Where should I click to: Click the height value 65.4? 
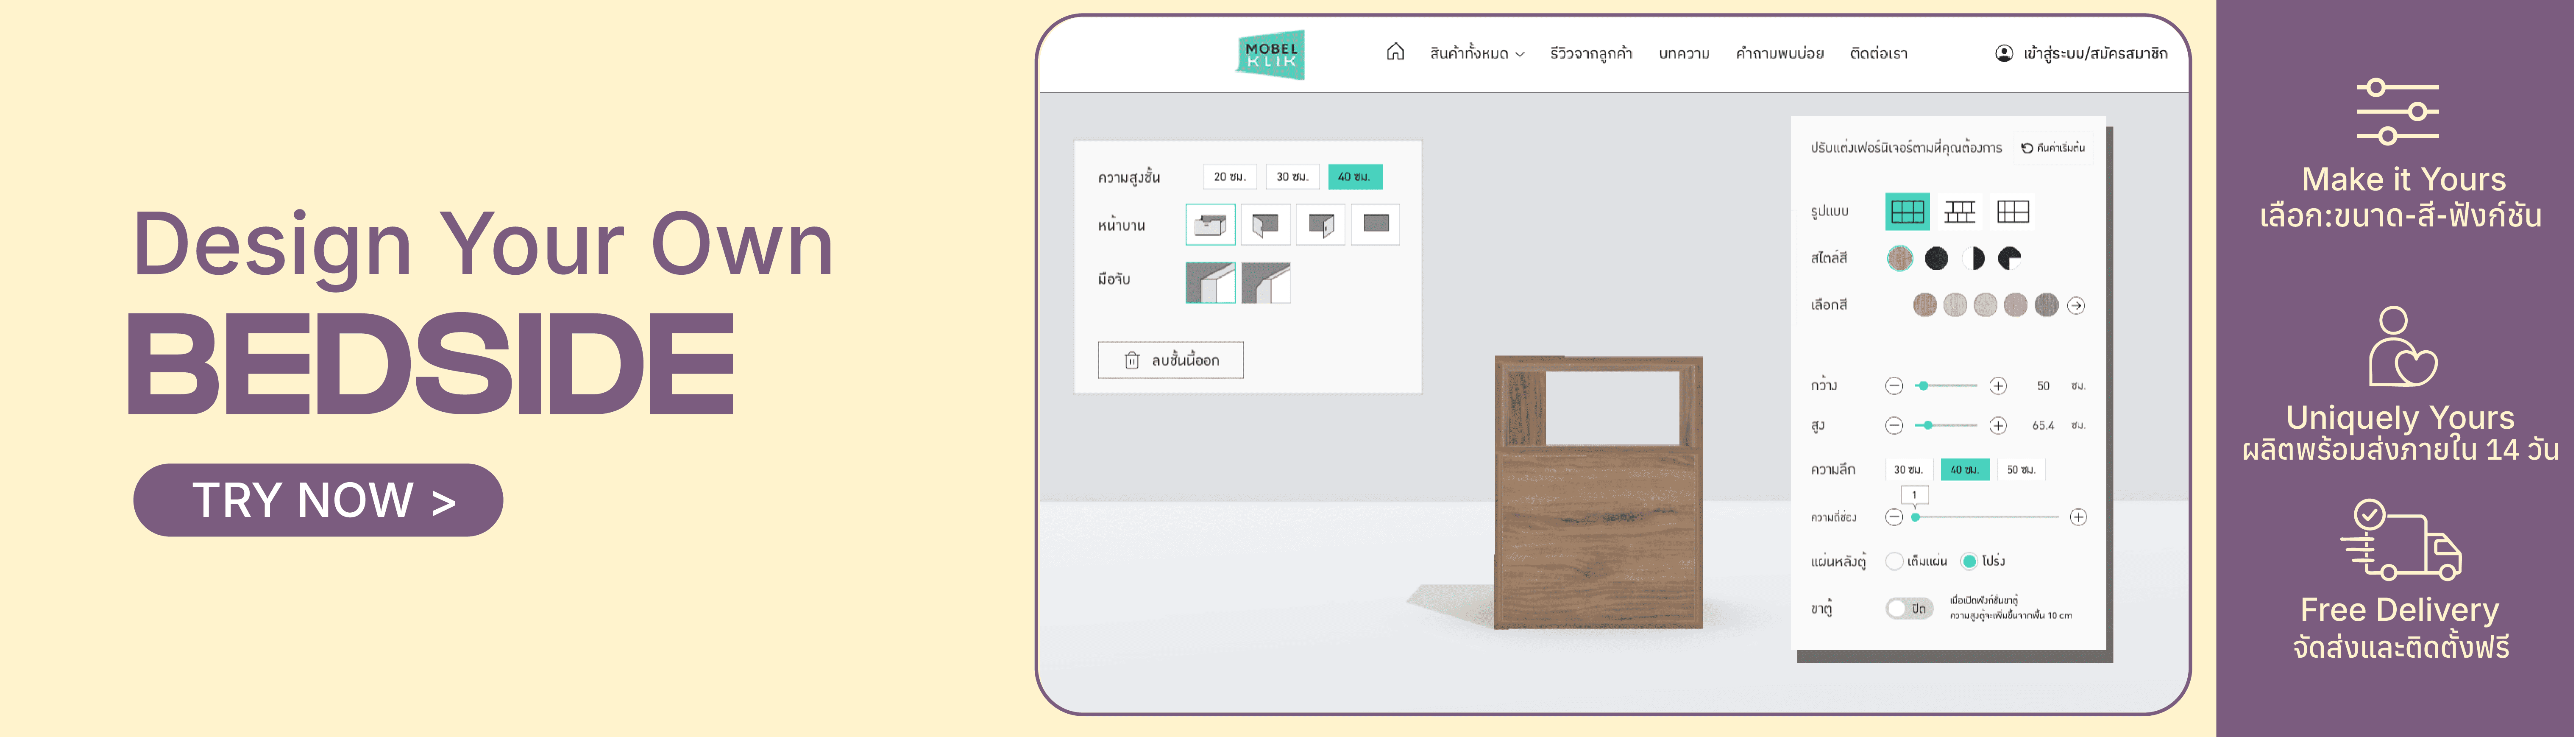pos(2043,426)
